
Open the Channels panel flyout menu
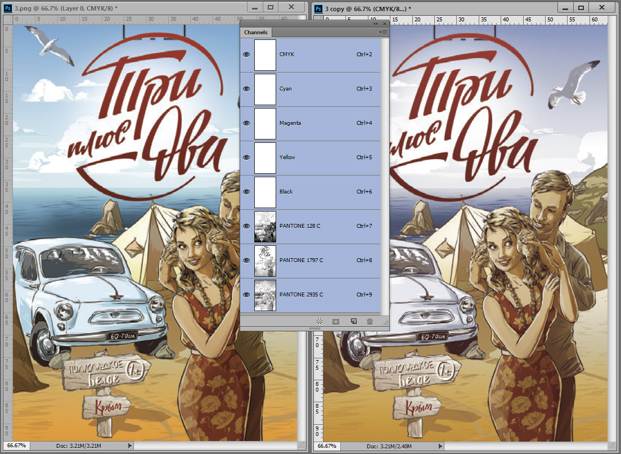tap(383, 32)
